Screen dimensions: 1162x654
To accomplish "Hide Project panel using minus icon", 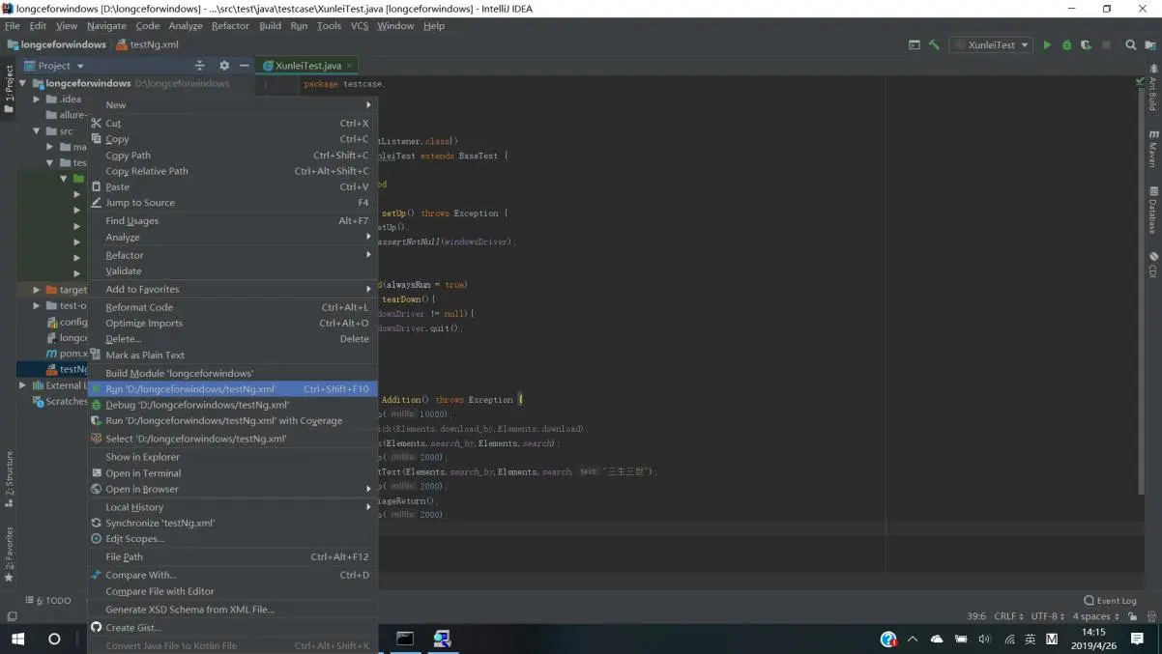I will point(245,66).
